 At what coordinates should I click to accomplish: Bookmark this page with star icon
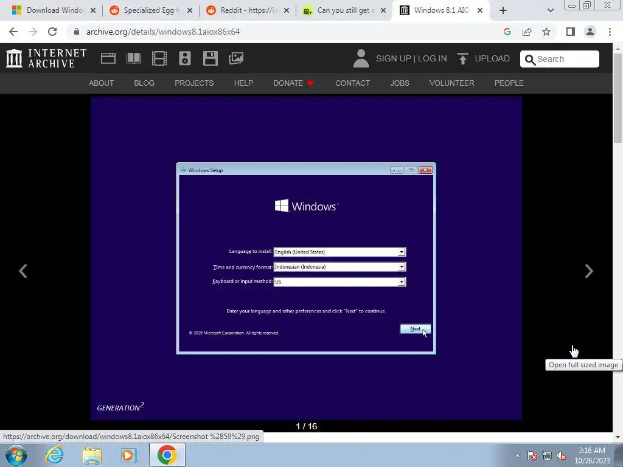(x=546, y=32)
